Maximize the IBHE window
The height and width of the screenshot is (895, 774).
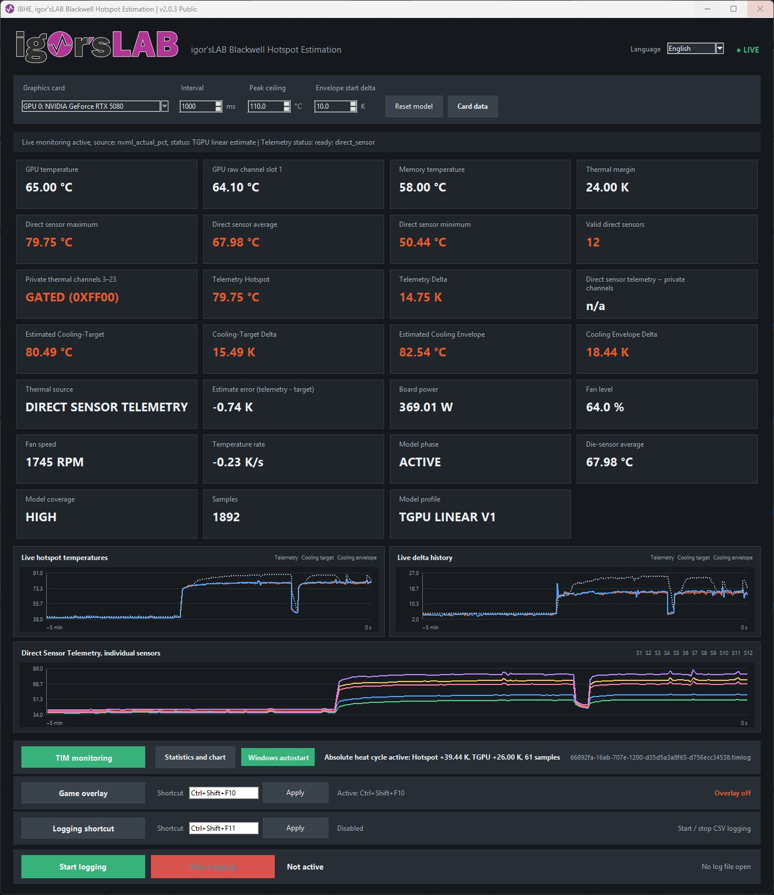734,9
